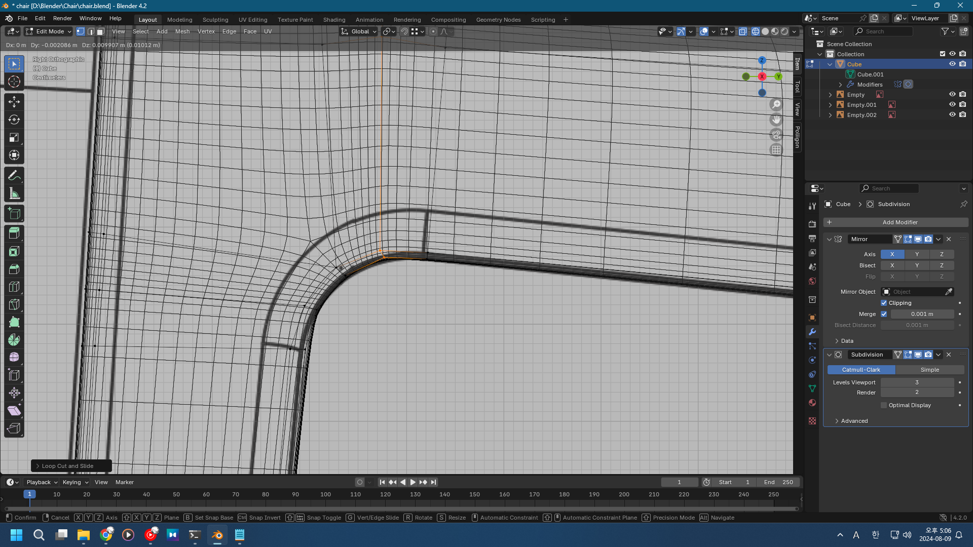Select the Spin tool
Screen dimensions: 973x547
click(14, 340)
